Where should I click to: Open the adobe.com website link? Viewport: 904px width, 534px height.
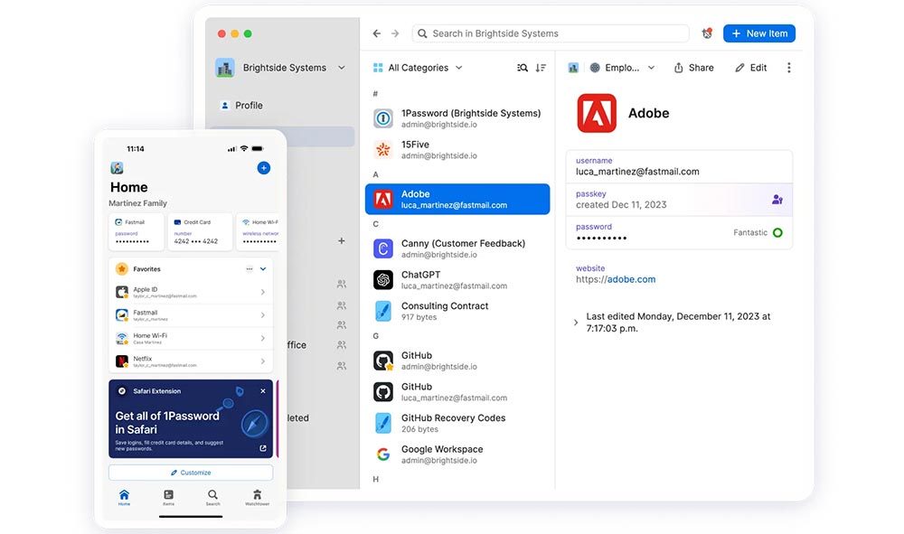631,279
